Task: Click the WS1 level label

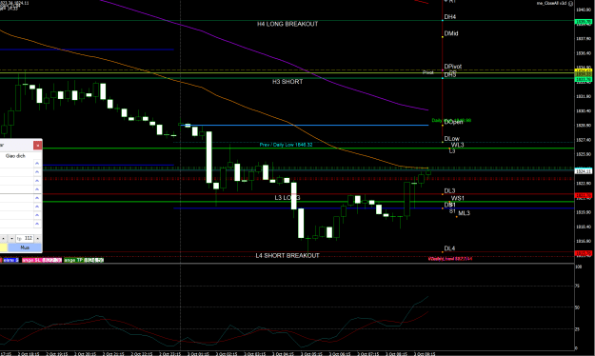Action: click(x=457, y=198)
